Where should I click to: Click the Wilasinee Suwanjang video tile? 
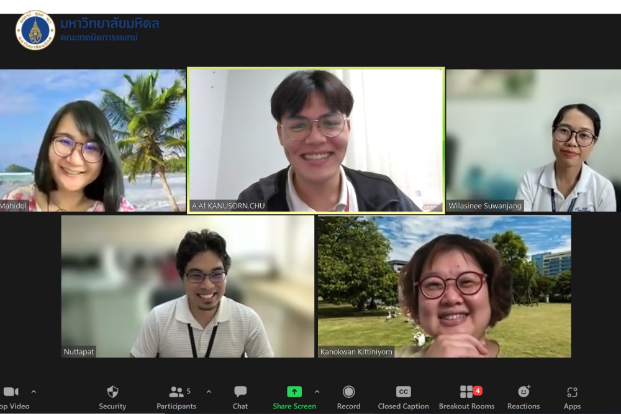point(533,140)
